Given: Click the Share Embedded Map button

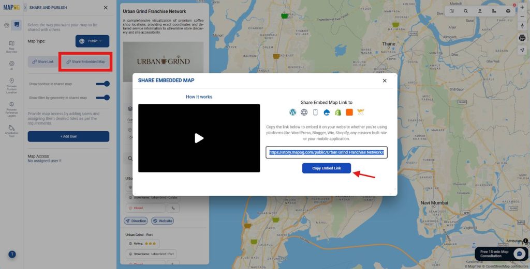Looking at the screenshot, I should pyautogui.click(x=85, y=61).
